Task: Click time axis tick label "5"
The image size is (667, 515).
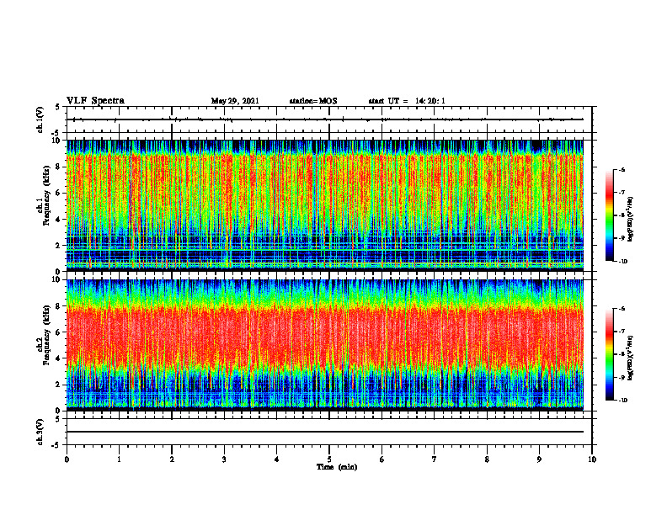Action: coord(329,459)
